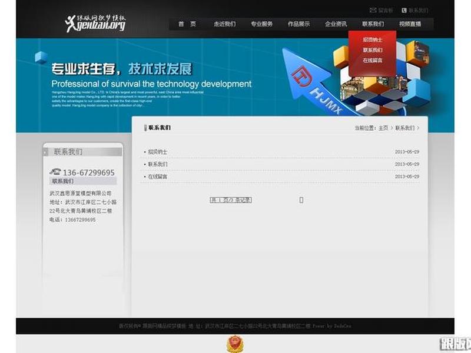Click the envelope icon in the top bar

pos(373,10)
